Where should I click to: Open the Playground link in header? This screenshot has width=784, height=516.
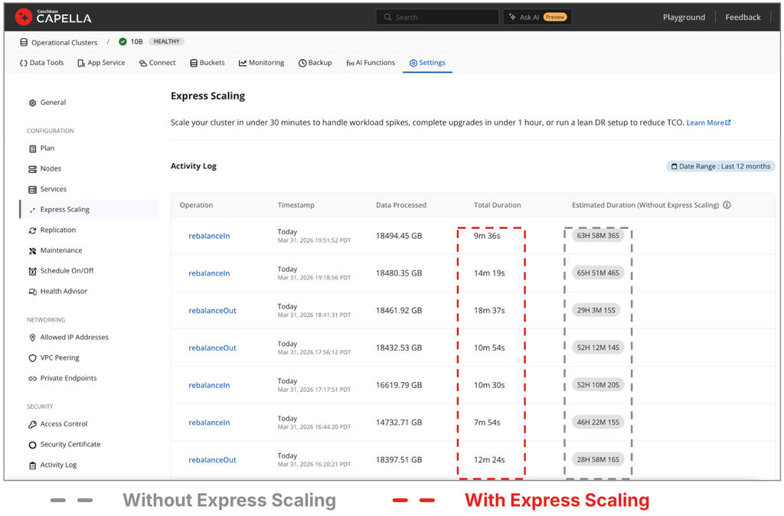684,18
